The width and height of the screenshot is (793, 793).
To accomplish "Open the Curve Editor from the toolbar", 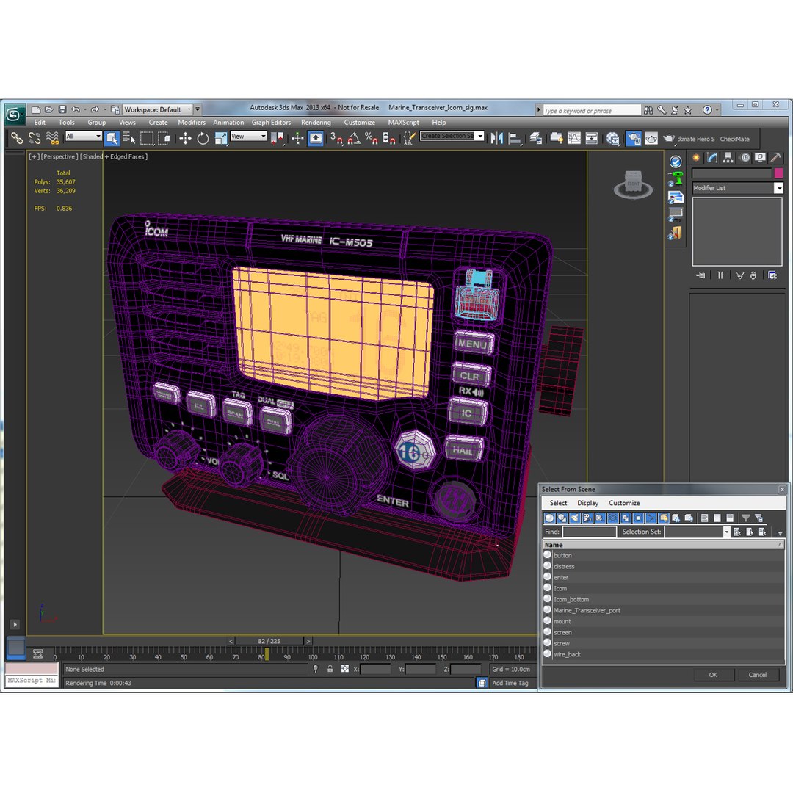I will (x=574, y=138).
